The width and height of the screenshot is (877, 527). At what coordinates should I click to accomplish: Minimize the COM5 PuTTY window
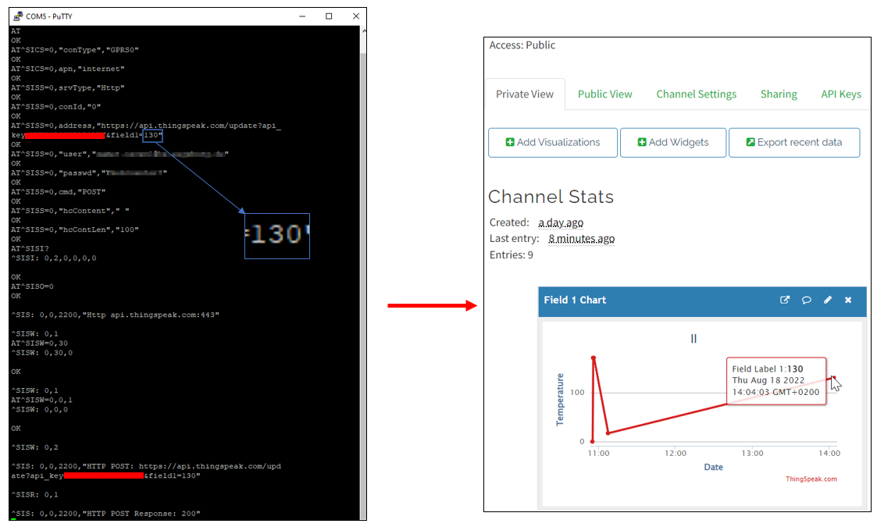pyautogui.click(x=302, y=16)
